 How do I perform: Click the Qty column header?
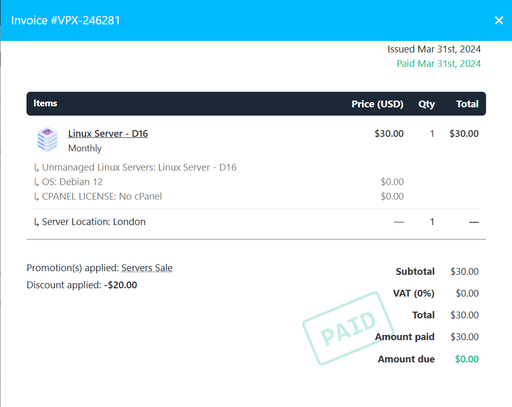coord(426,104)
